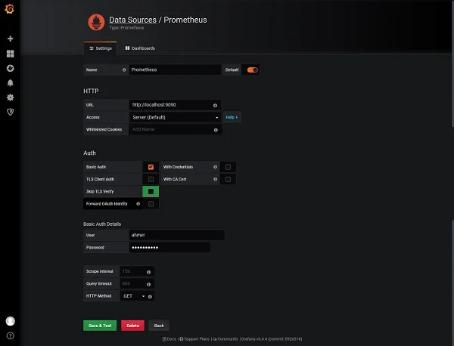Switch to the Settings tab
This screenshot has width=454, height=346.
(101, 48)
